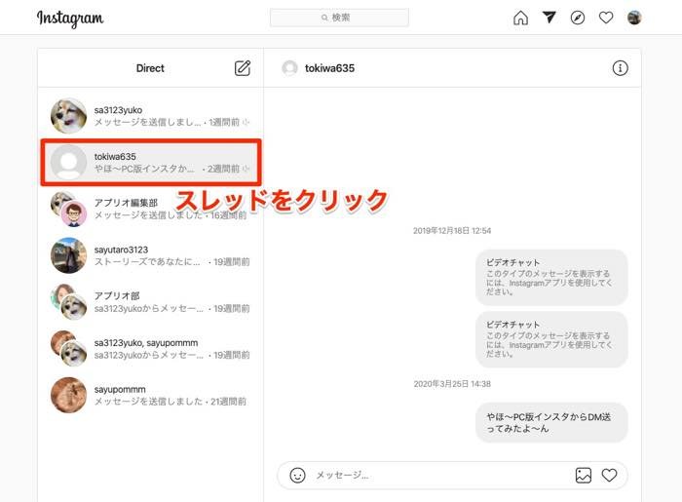Open the sa3123yuko thread
The width and height of the screenshot is (682, 502).
[x=150, y=116]
